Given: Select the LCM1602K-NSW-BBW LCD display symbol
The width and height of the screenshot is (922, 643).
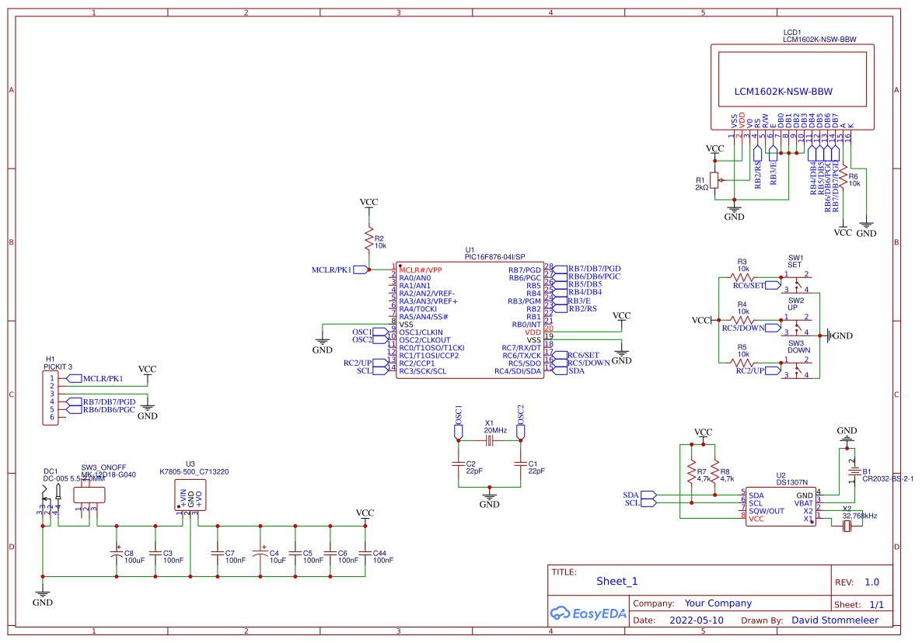Looking at the screenshot, I should coord(792,87).
